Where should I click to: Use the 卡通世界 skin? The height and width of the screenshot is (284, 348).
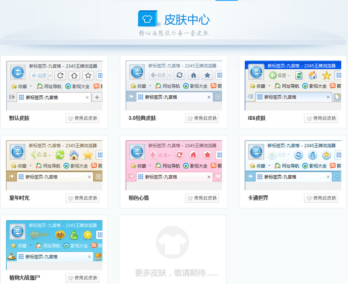coord(321,198)
